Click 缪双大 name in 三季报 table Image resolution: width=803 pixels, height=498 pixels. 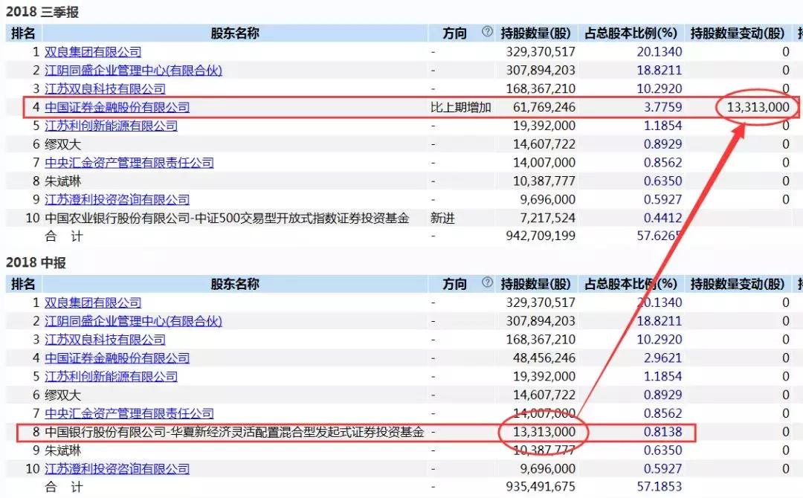tap(62, 144)
